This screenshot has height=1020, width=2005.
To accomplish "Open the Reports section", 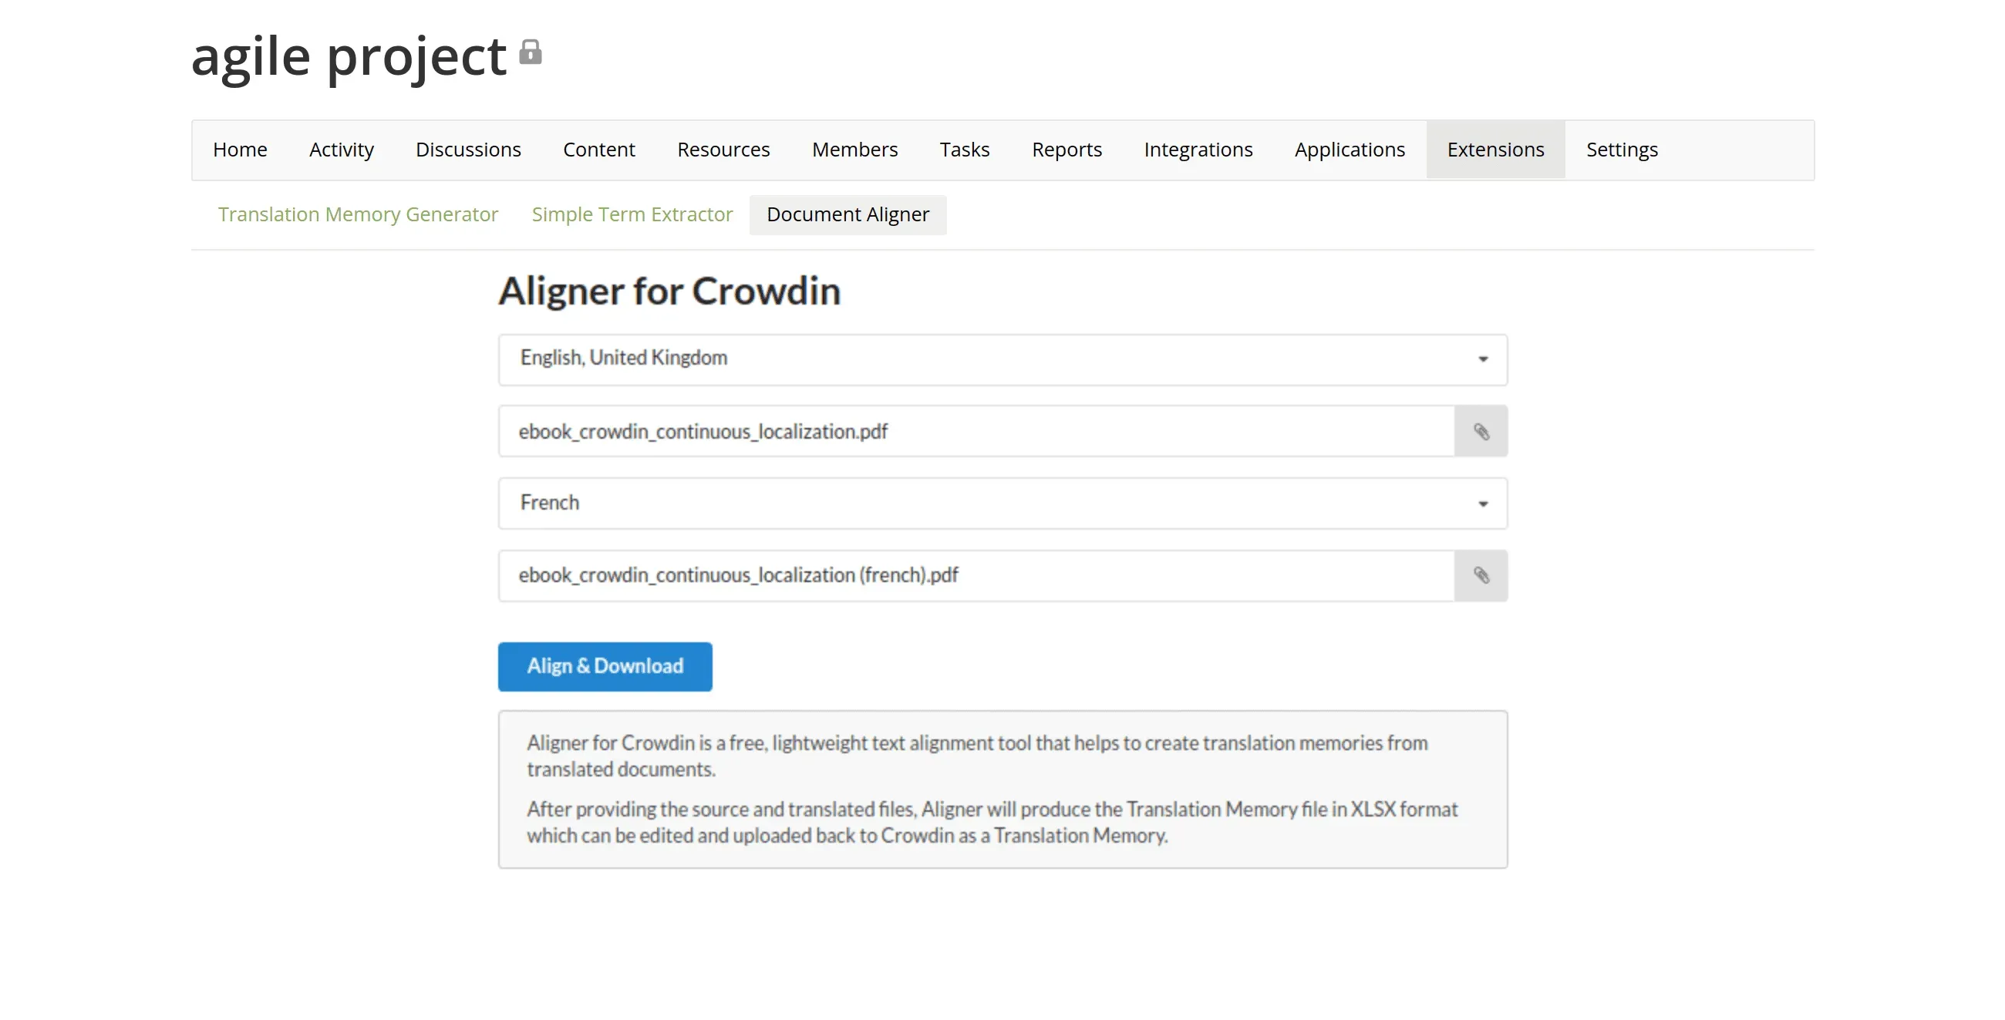I will [1067, 149].
